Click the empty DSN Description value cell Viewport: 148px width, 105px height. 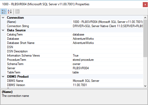pyautogui.click(x=107, y=51)
